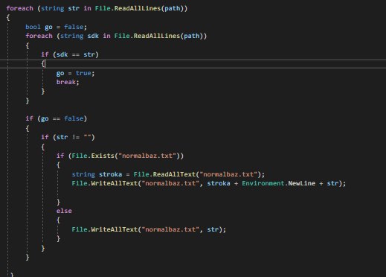Click the 'true' literal
The height and width of the screenshot is (277, 386).
(x=83, y=73)
